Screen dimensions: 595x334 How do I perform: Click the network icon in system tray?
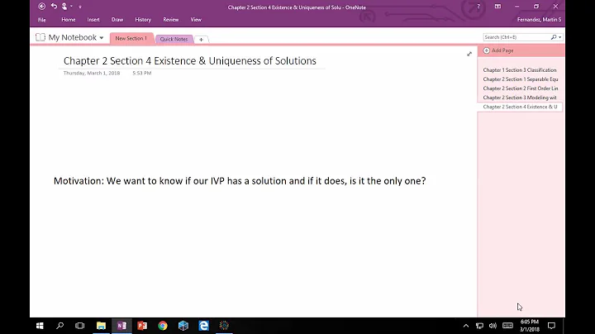[x=479, y=326]
